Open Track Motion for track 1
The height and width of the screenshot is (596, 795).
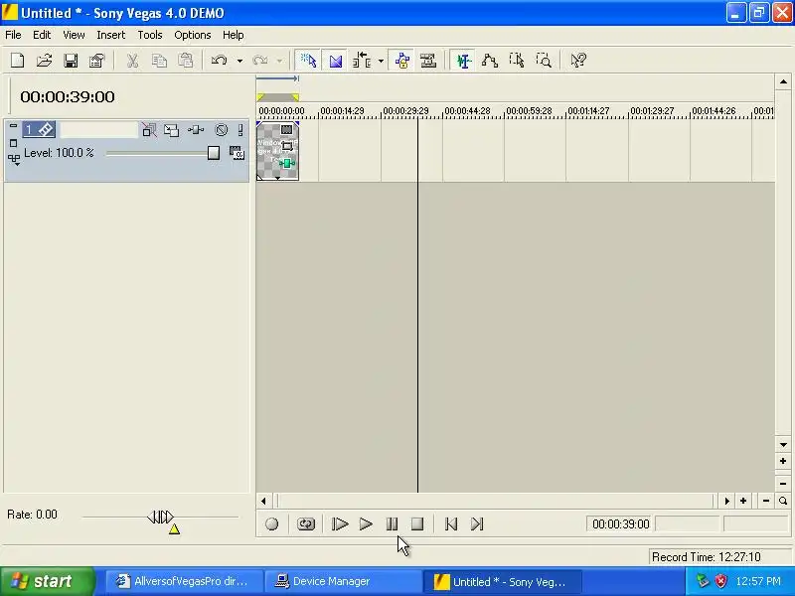coord(171,130)
